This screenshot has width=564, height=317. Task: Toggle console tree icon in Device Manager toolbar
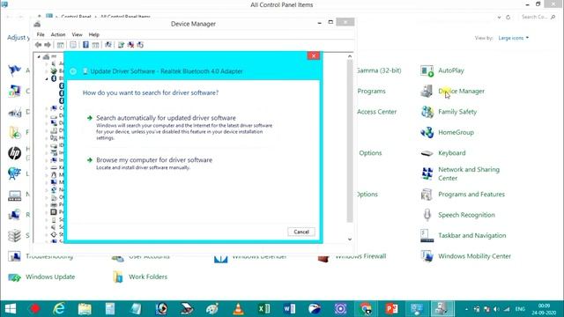tap(61, 45)
